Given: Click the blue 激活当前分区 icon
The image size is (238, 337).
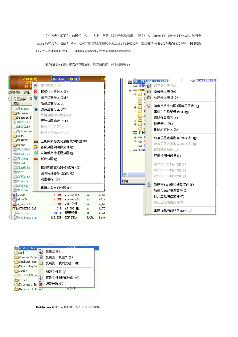Looking at the screenshot, I should (x=36, y=109).
